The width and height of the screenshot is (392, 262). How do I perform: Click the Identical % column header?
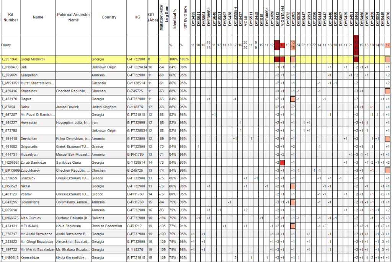(x=174, y=17)
